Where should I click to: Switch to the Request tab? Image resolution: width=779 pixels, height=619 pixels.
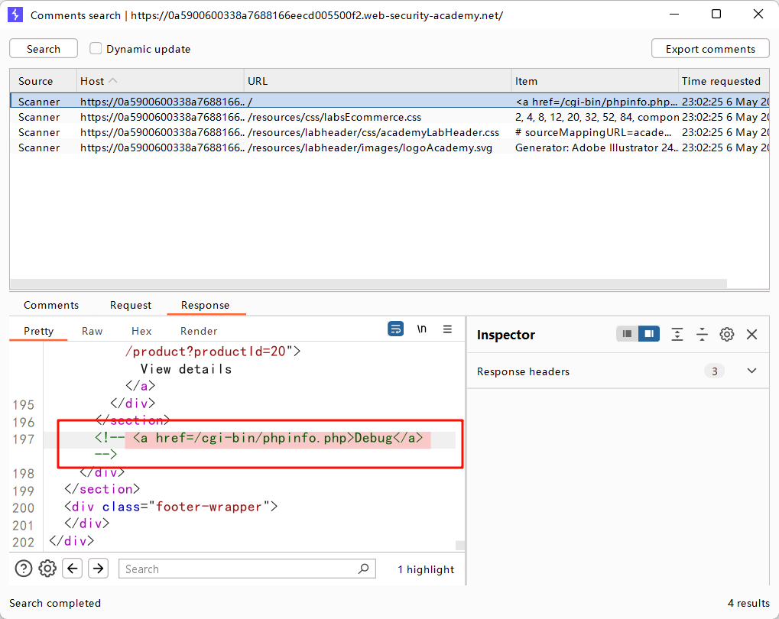point(131,305)
